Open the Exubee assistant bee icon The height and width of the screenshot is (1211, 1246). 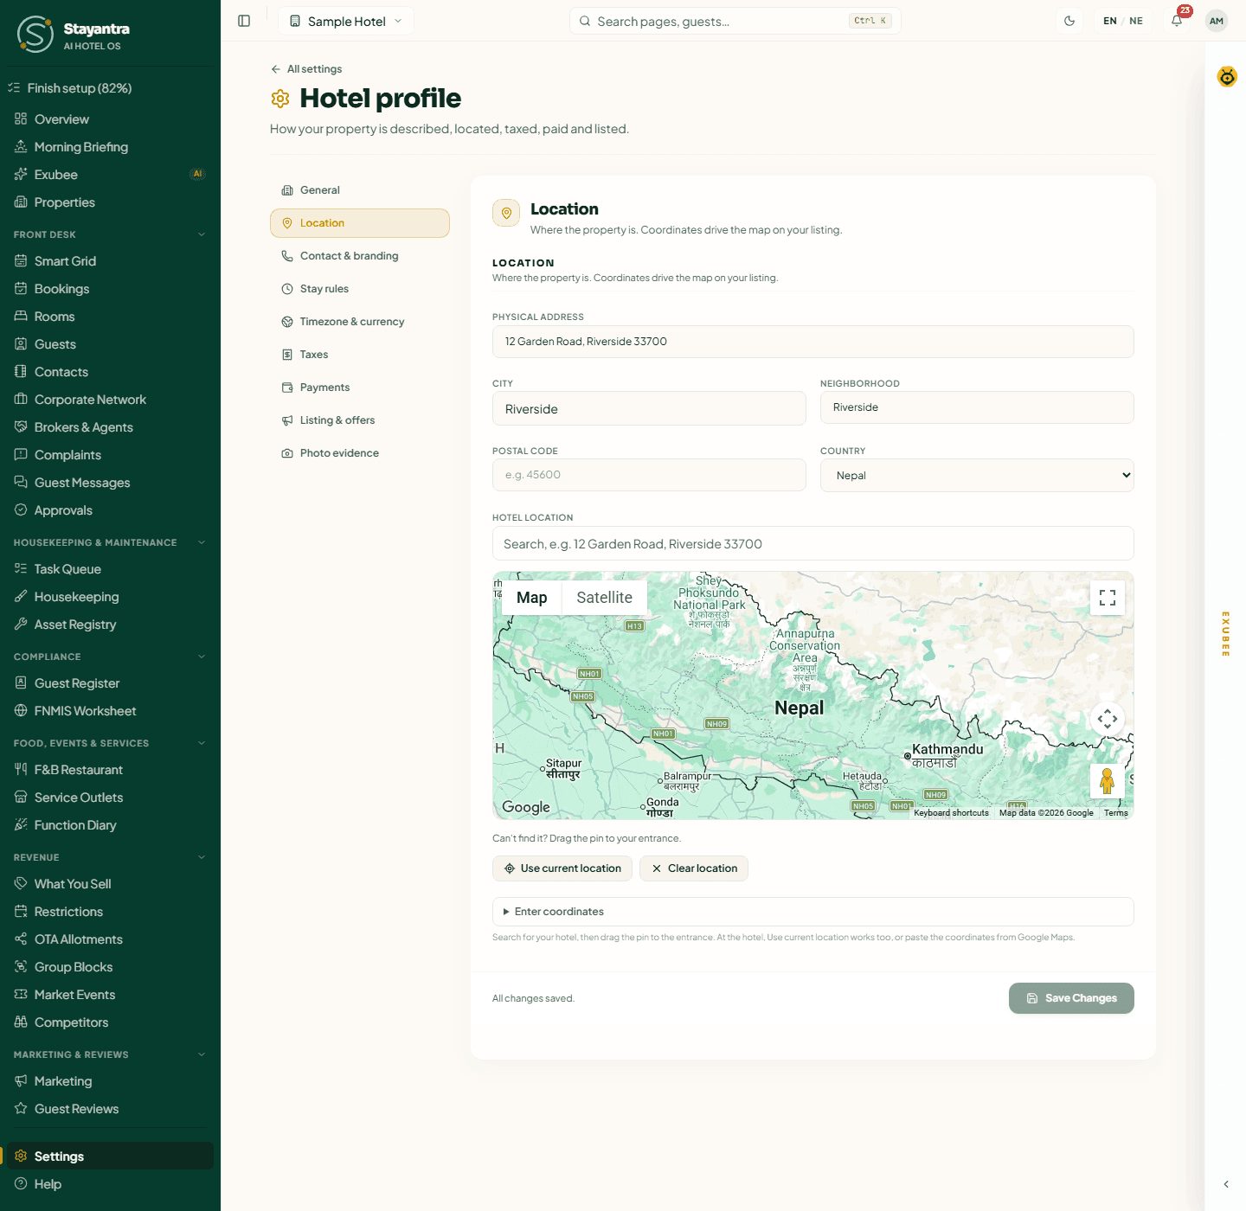tap(1227, 77)
